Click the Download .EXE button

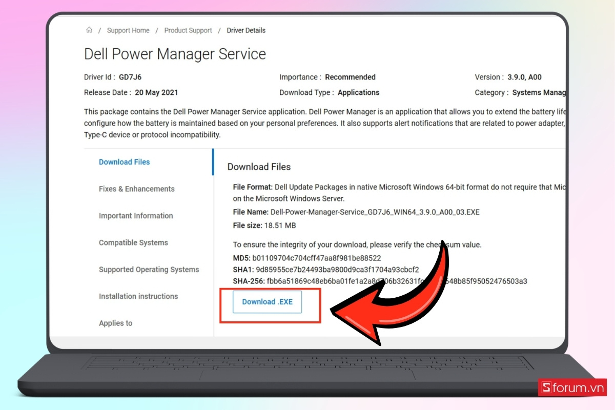(x=267, y=302)
